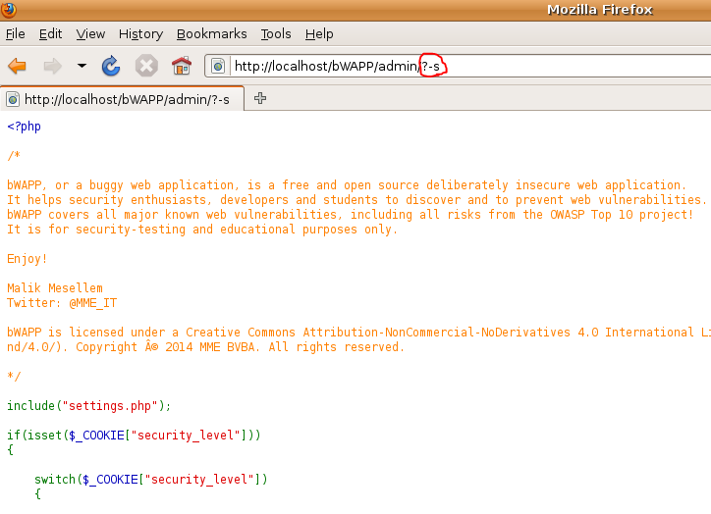The height and width of the screenshot is (514, 711).
Task: Open the Edit menu
Action: pos(50,34)
